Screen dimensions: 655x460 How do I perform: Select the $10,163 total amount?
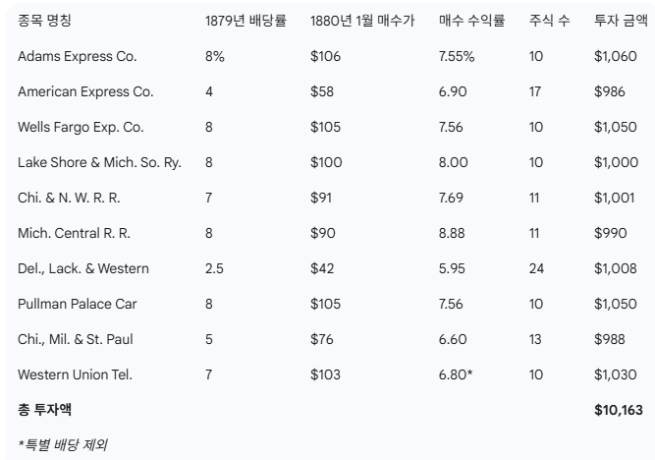click(x=618, y=410)
